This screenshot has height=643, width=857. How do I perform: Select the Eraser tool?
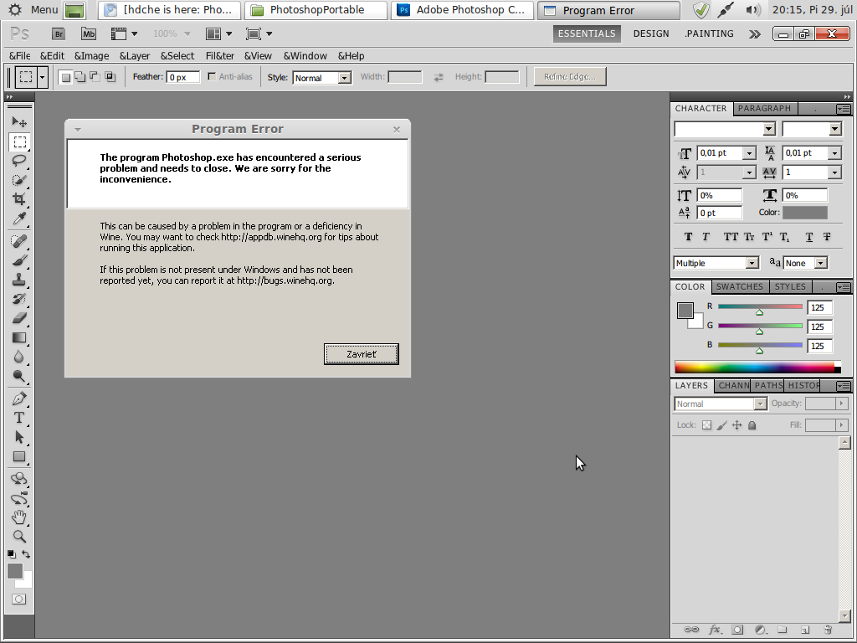(19, 317)
